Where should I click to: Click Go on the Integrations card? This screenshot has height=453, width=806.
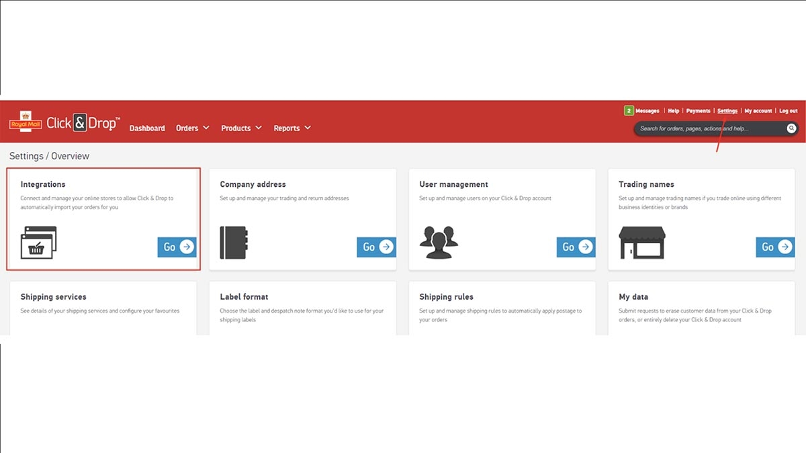coord(176,247)
